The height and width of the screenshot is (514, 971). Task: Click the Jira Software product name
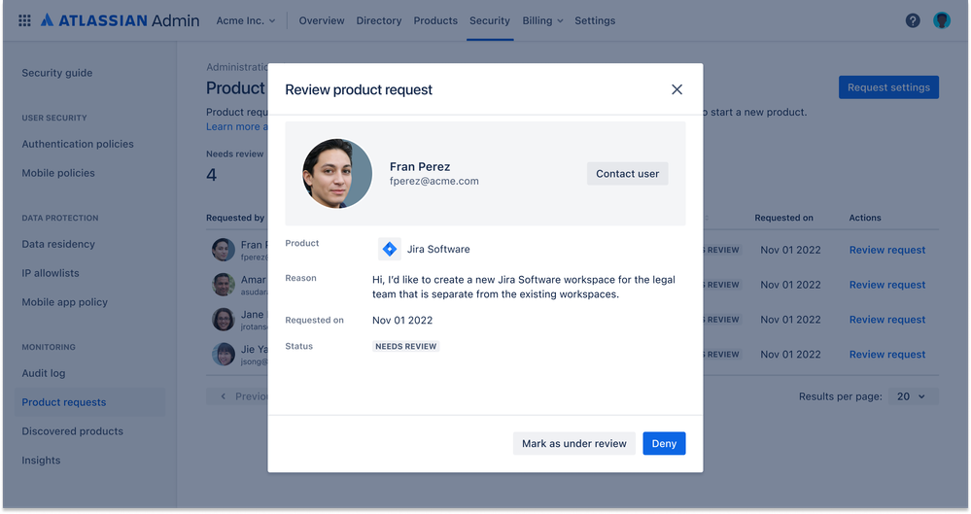click(438, 249)
